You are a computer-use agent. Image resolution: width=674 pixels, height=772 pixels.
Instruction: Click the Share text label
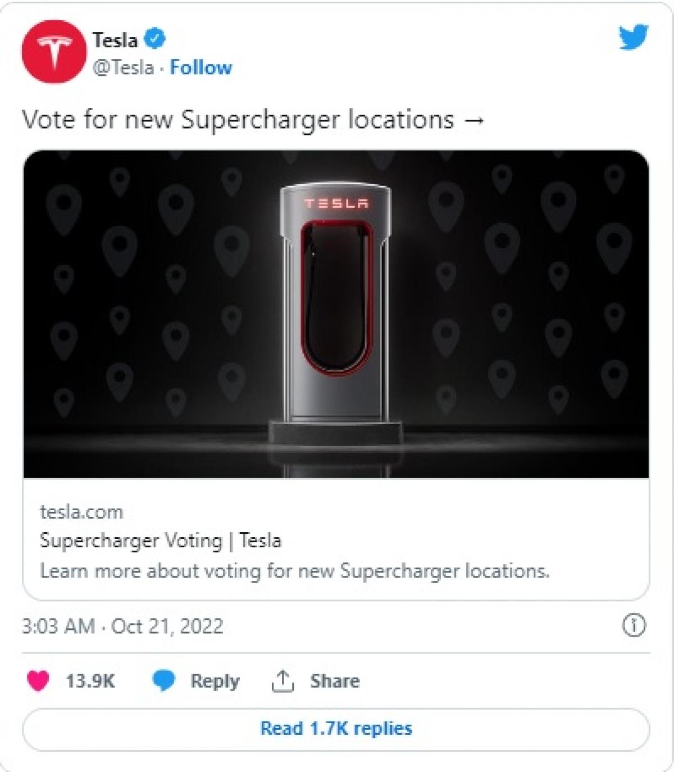pyautogui.click(x=335, y=680)
